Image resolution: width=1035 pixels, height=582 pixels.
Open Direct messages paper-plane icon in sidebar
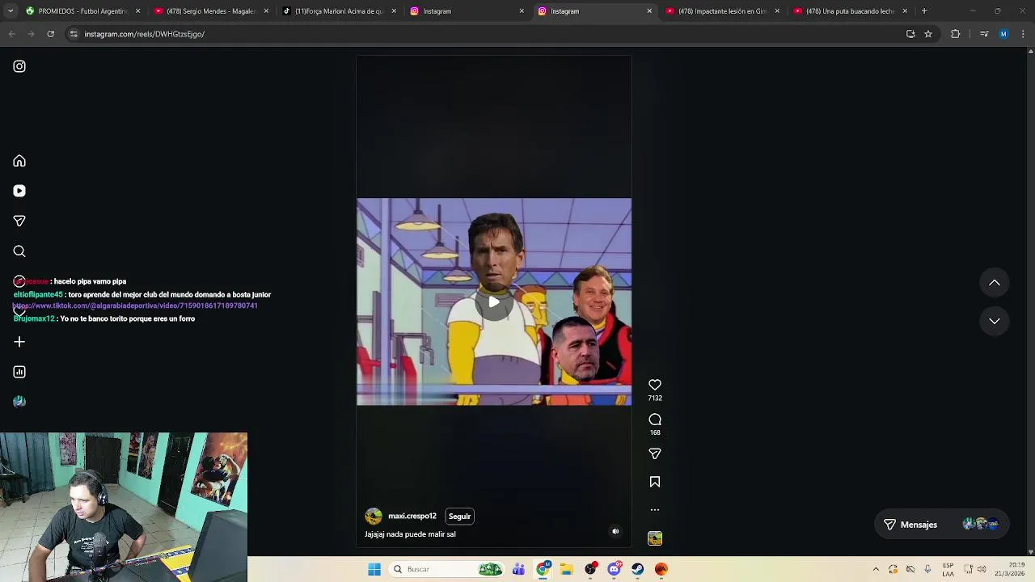pos(19,221)
